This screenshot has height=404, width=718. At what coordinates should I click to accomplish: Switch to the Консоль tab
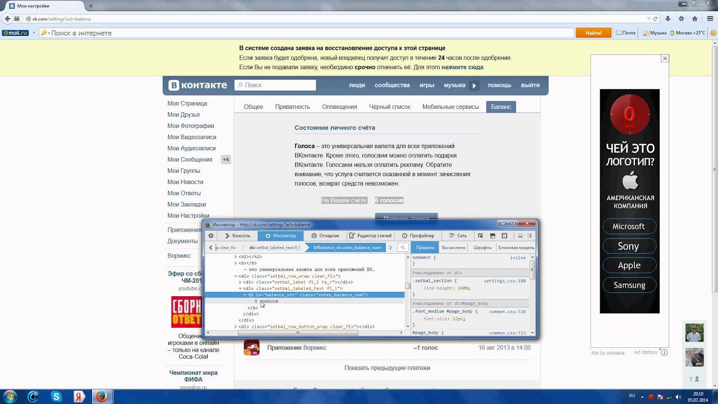point(238,236)
